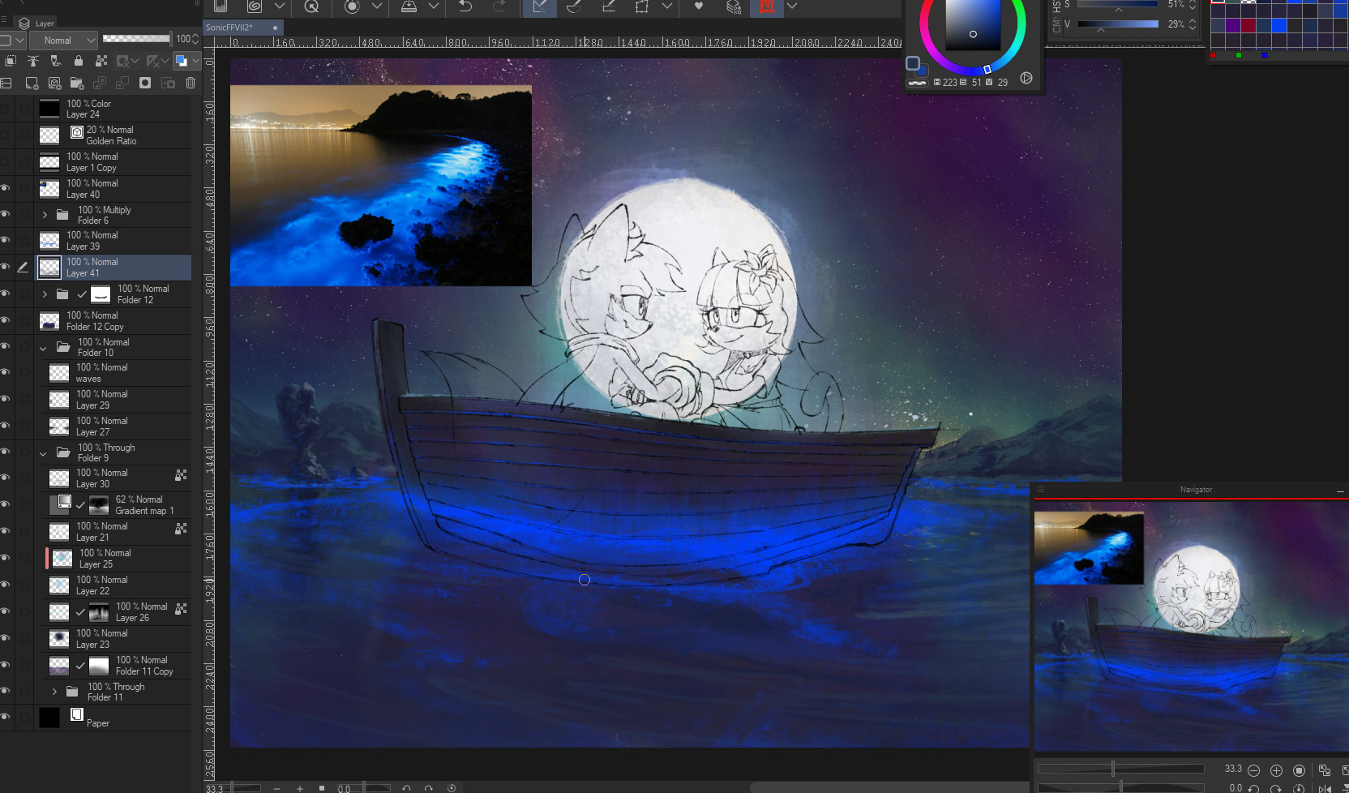The height and width of the screenshot is (793, 1349).
Task: Click the Lock Layer padlock icon
Action: tap(79, 61)
